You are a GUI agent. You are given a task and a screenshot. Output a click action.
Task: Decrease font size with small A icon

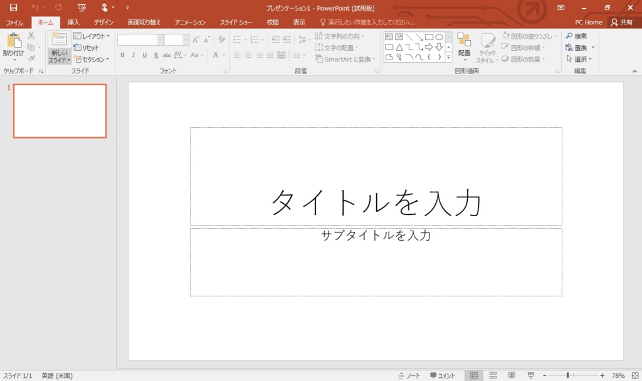207,39
